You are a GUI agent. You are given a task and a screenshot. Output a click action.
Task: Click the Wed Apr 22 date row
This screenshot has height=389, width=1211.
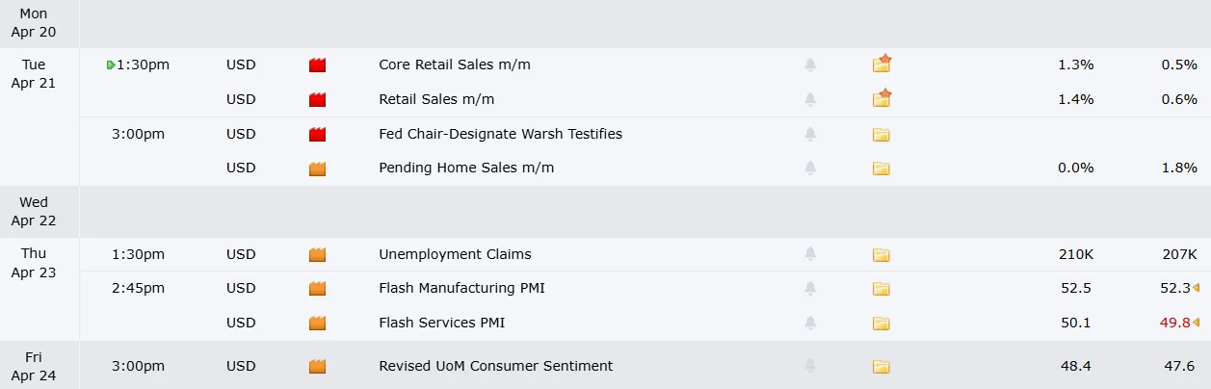(x=34, y=212)
